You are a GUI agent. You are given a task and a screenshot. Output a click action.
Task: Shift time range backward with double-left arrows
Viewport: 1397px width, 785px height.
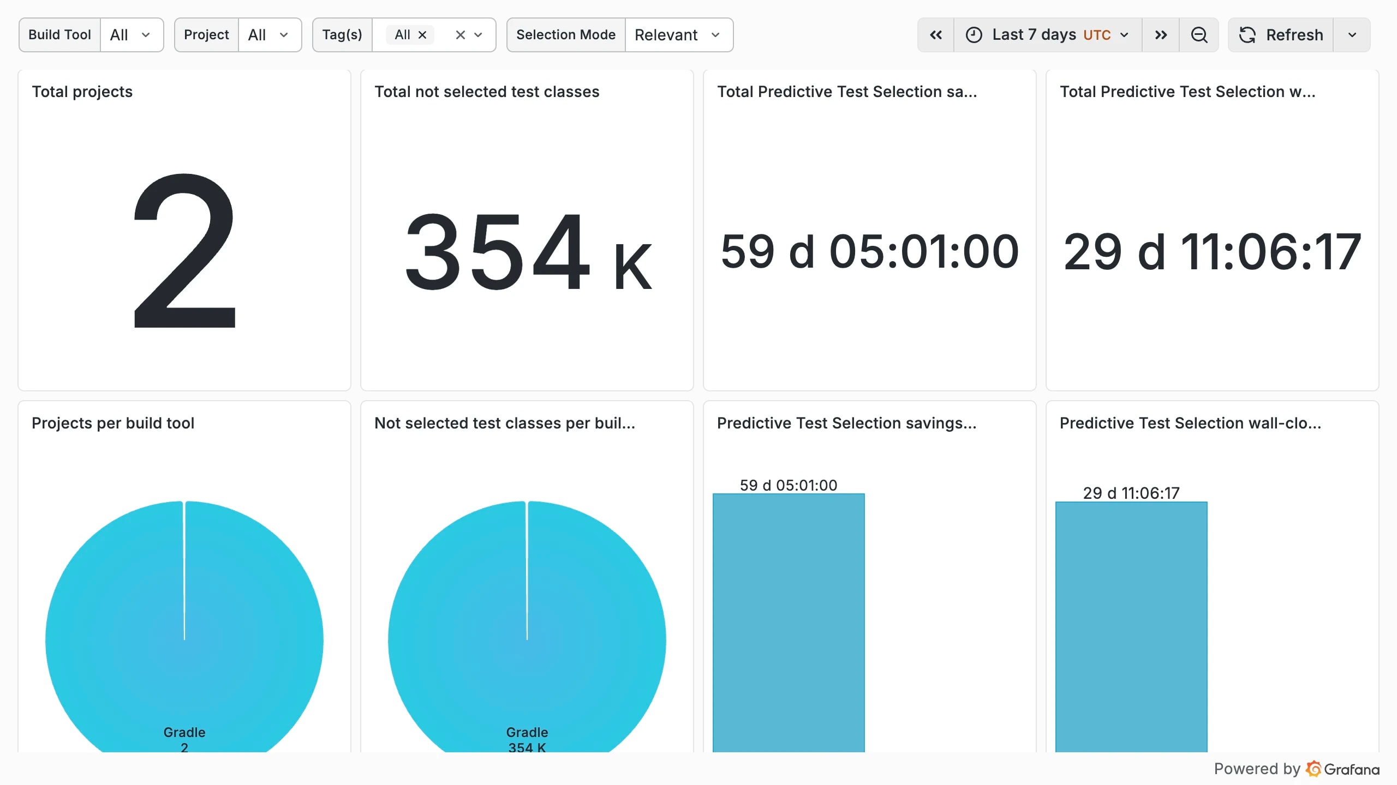[936, 35]
